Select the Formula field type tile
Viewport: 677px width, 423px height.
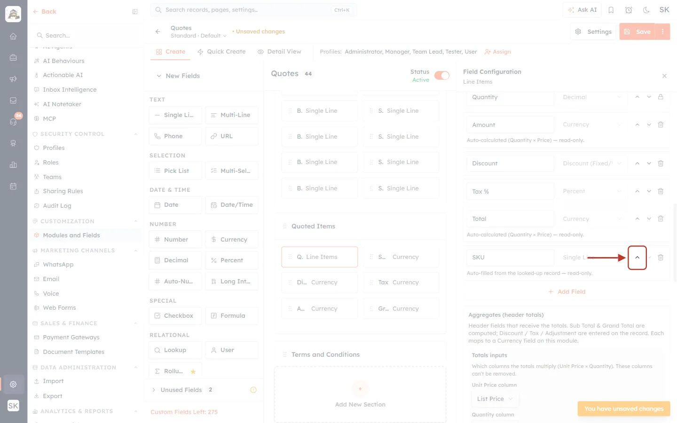232,316
